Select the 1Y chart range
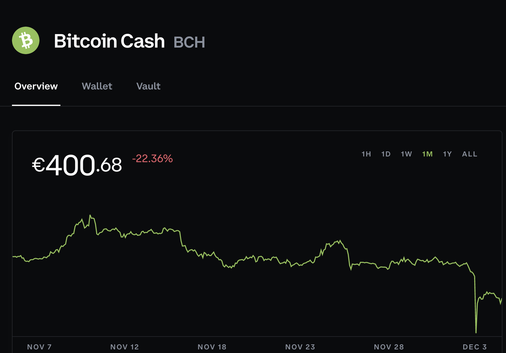Viewport: 506px width, 353px height. click(x=447, y=154)
